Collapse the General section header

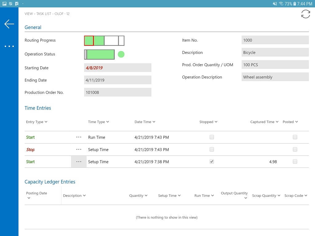33,27
